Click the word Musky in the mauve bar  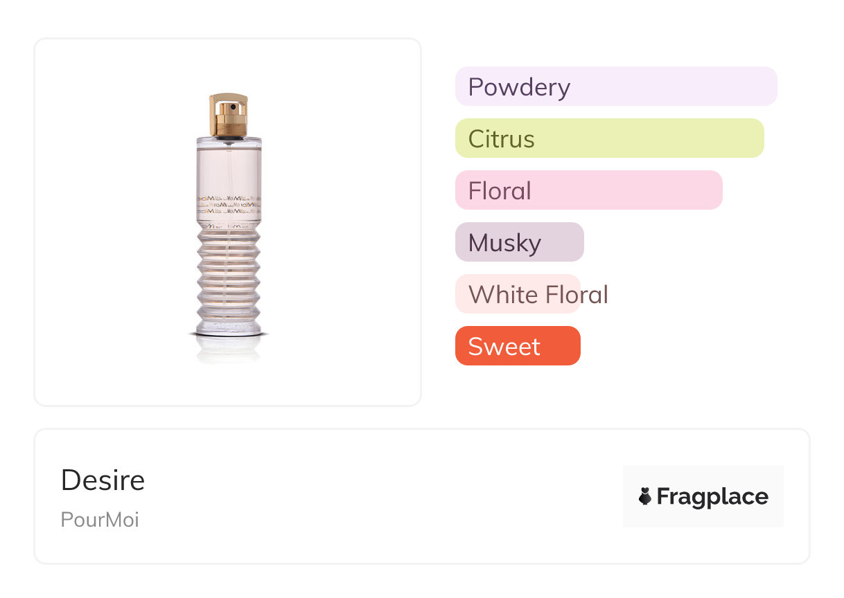pyautogui.click(x=504, y=243)
